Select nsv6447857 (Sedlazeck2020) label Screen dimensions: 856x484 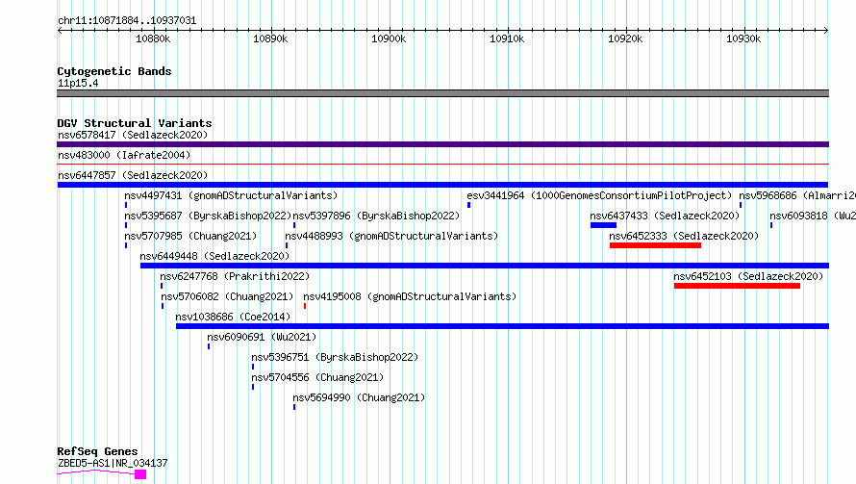133,175
